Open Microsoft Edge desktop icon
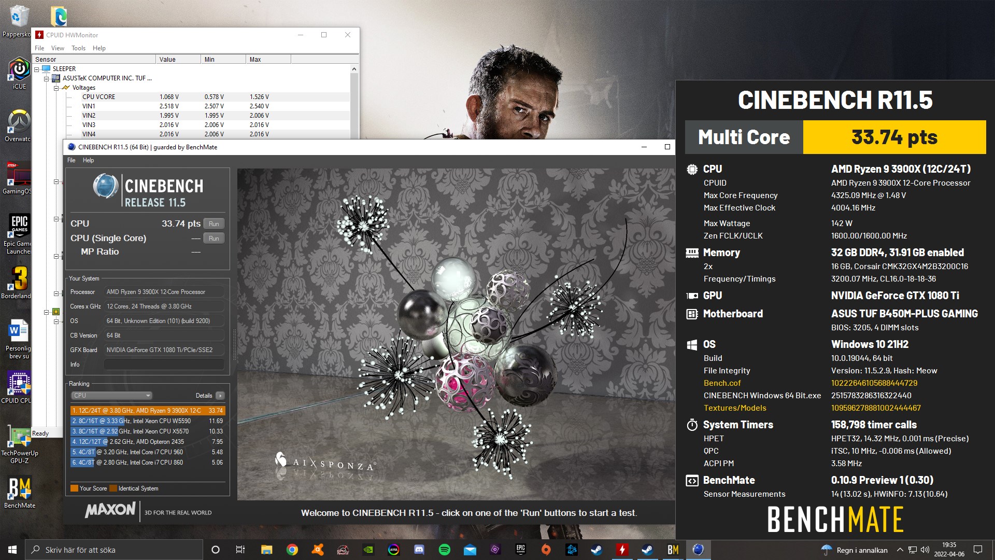This screenshot has height=560, width=995. click(59, 17)
